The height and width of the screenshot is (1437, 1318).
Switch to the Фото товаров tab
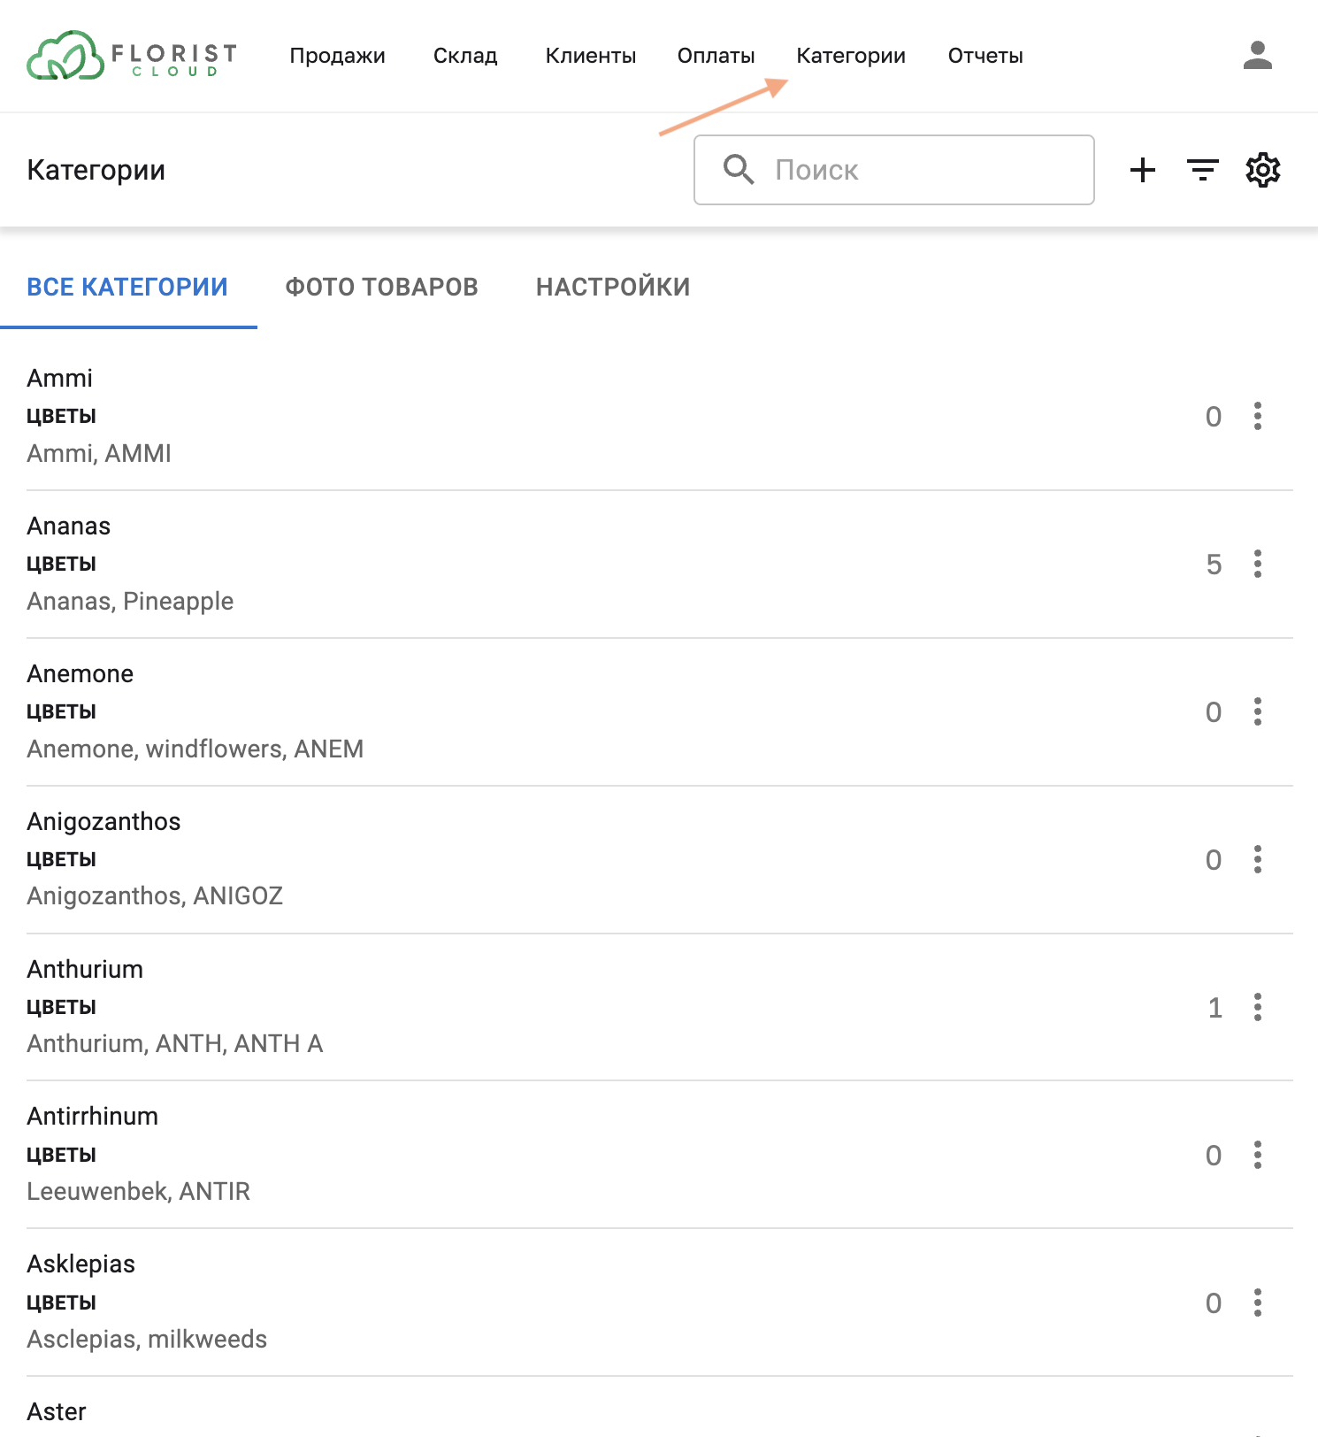click(381, 287)
